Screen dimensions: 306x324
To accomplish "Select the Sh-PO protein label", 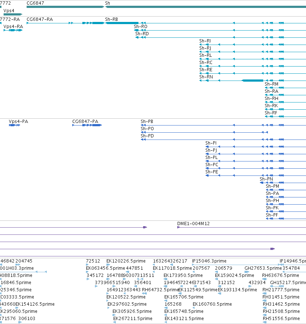I will [x=147, y=129].
